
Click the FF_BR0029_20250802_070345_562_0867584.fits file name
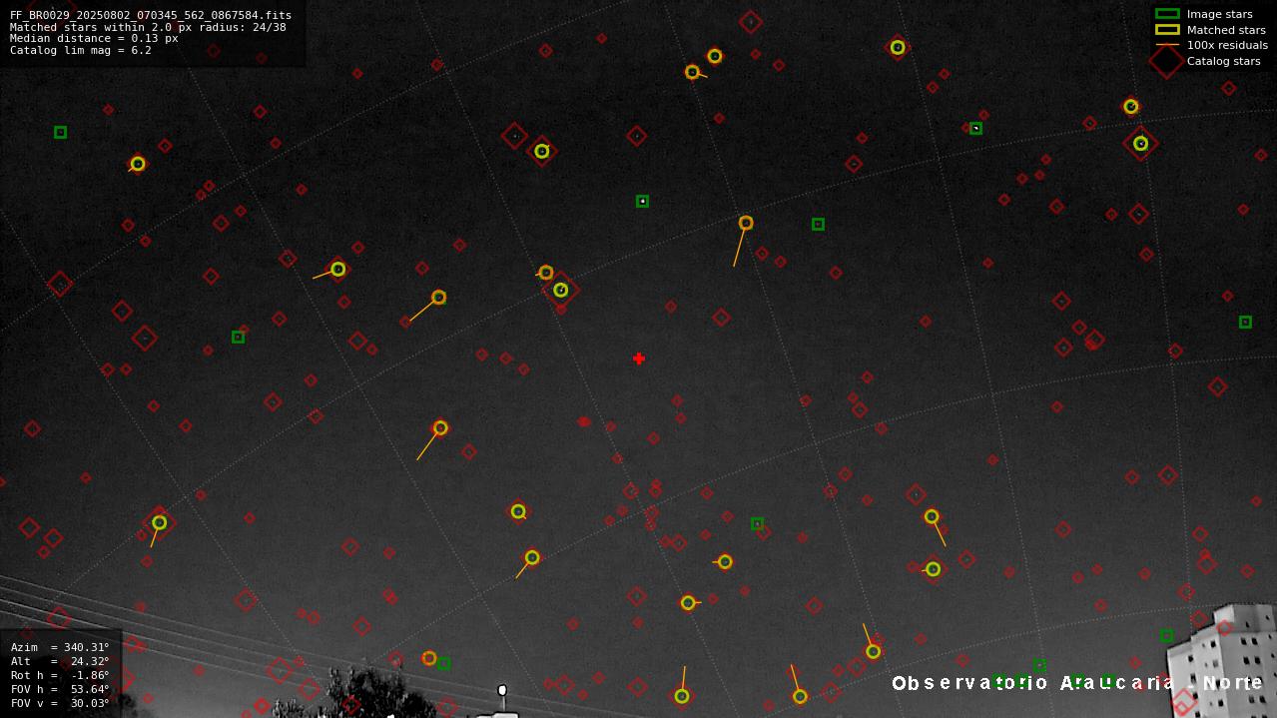[x=151, y=16]
